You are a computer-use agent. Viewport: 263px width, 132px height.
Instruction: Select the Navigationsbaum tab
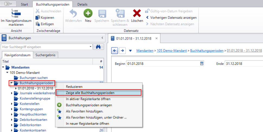pyautogui.click(x=17, y=55)
